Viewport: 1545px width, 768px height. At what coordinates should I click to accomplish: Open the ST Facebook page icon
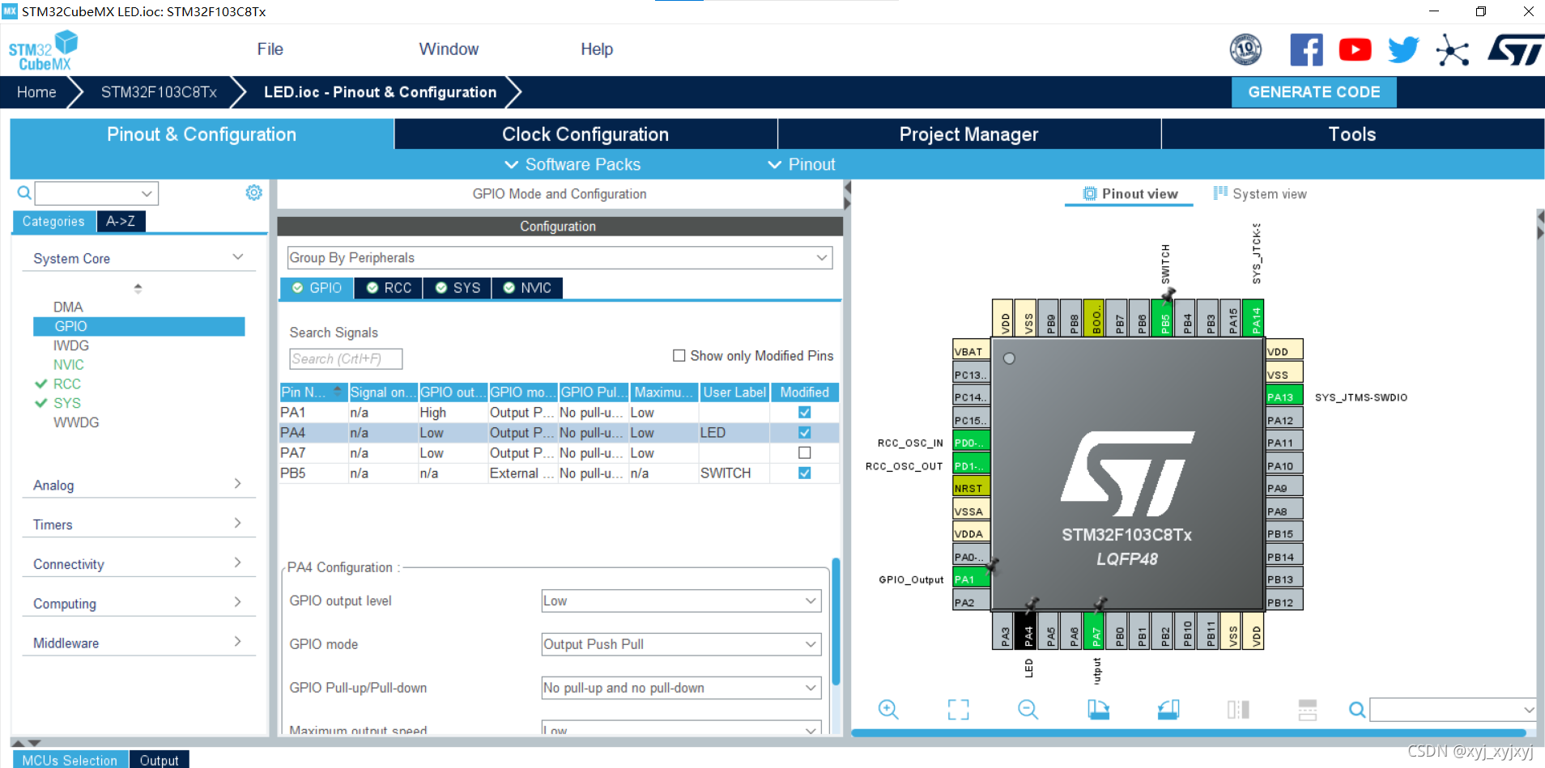click(x=1306, y=50)
